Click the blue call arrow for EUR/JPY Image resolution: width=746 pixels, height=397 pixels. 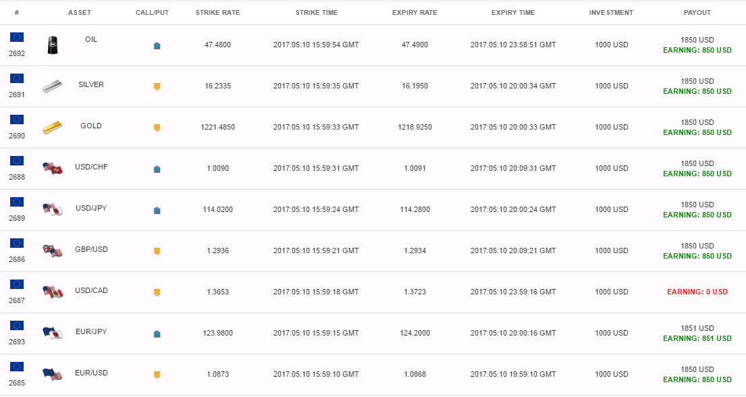pos(157,334)
